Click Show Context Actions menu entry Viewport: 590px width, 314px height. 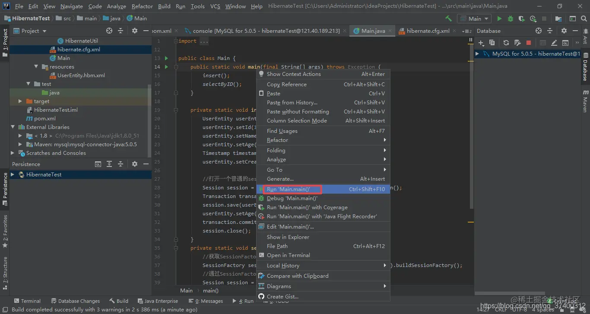(x=324, y=74)
